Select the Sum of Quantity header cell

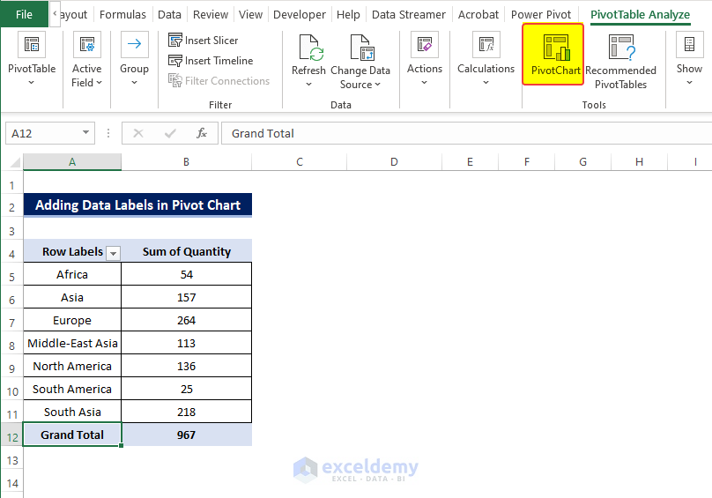click(186, 251)
